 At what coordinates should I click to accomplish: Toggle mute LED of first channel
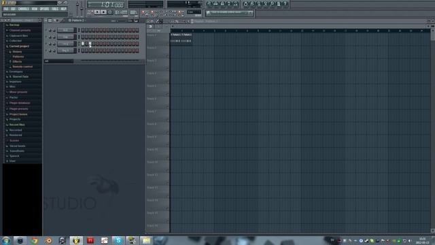(46, 30)
